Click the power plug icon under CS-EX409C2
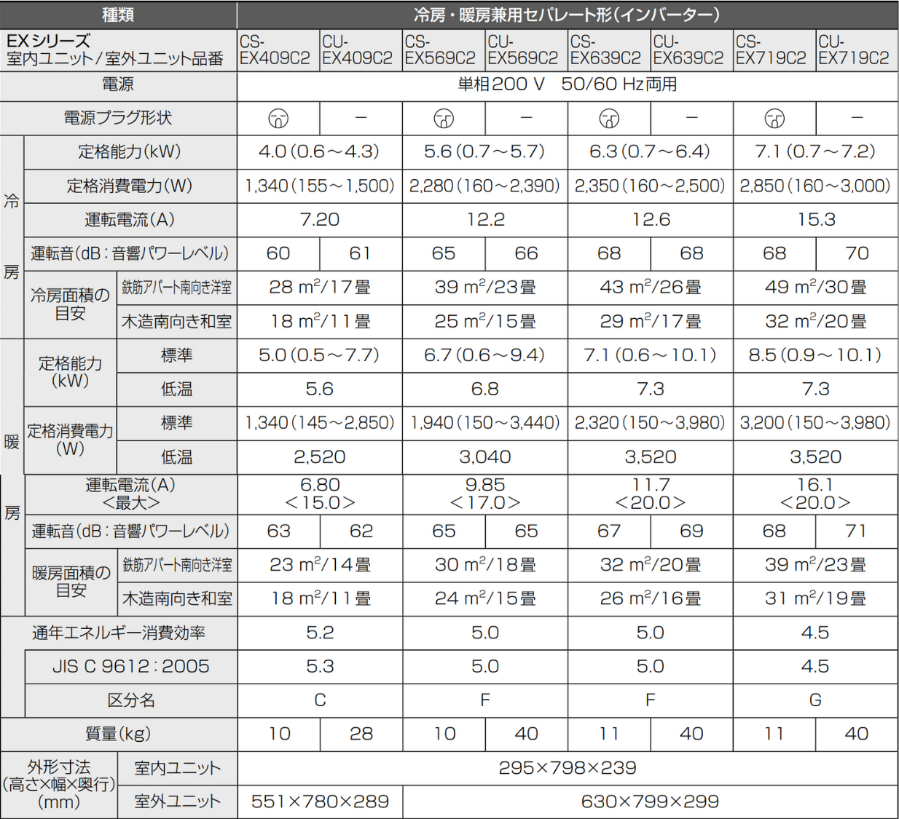899x819 pixels. point(278,118)
